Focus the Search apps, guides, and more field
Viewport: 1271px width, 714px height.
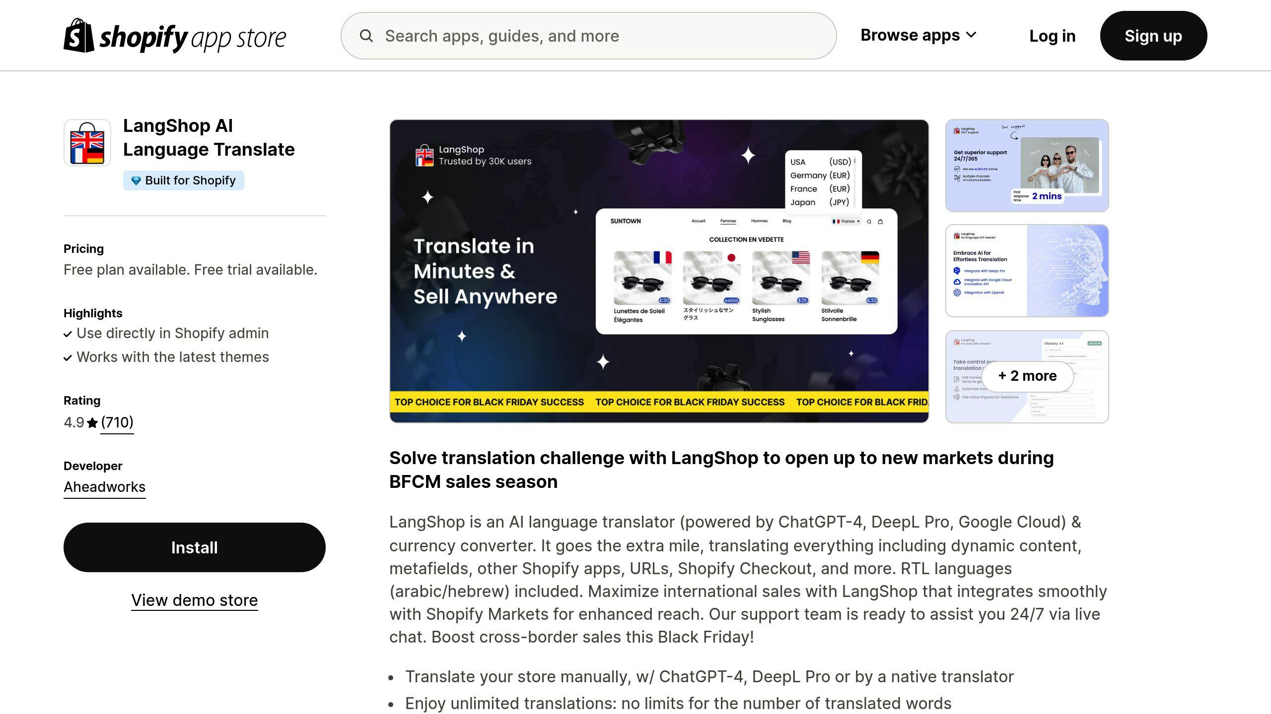pos(588,36)
